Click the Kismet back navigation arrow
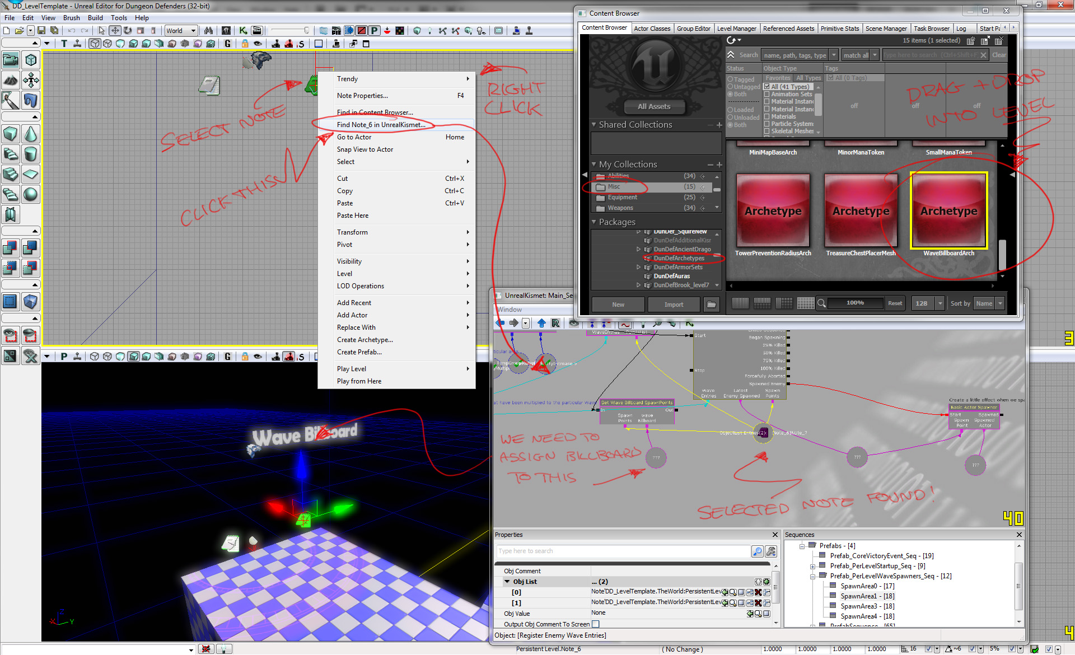Screen dimensions: 1075x655 tap(500, 323)
